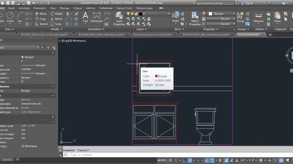Expand the Modify panel dropdown
This screenshot has height=164, width=293.
tap(57, 29)
